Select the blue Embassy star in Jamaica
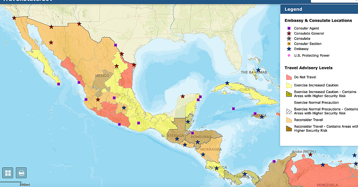This screenshot has height=187, width=358. 262,117
